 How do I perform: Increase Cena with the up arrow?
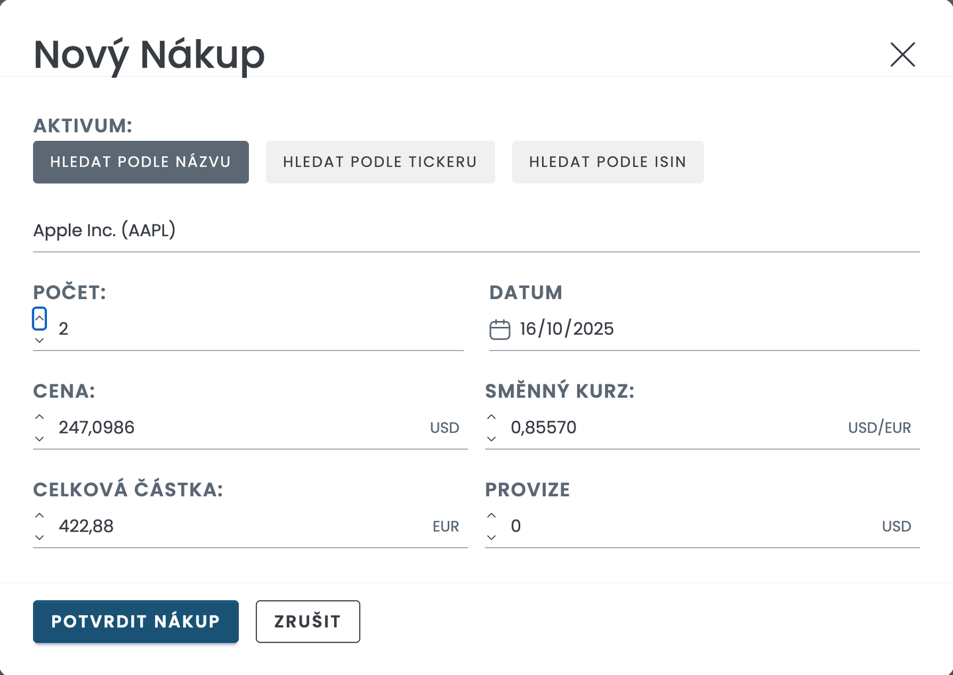[40, 417]
